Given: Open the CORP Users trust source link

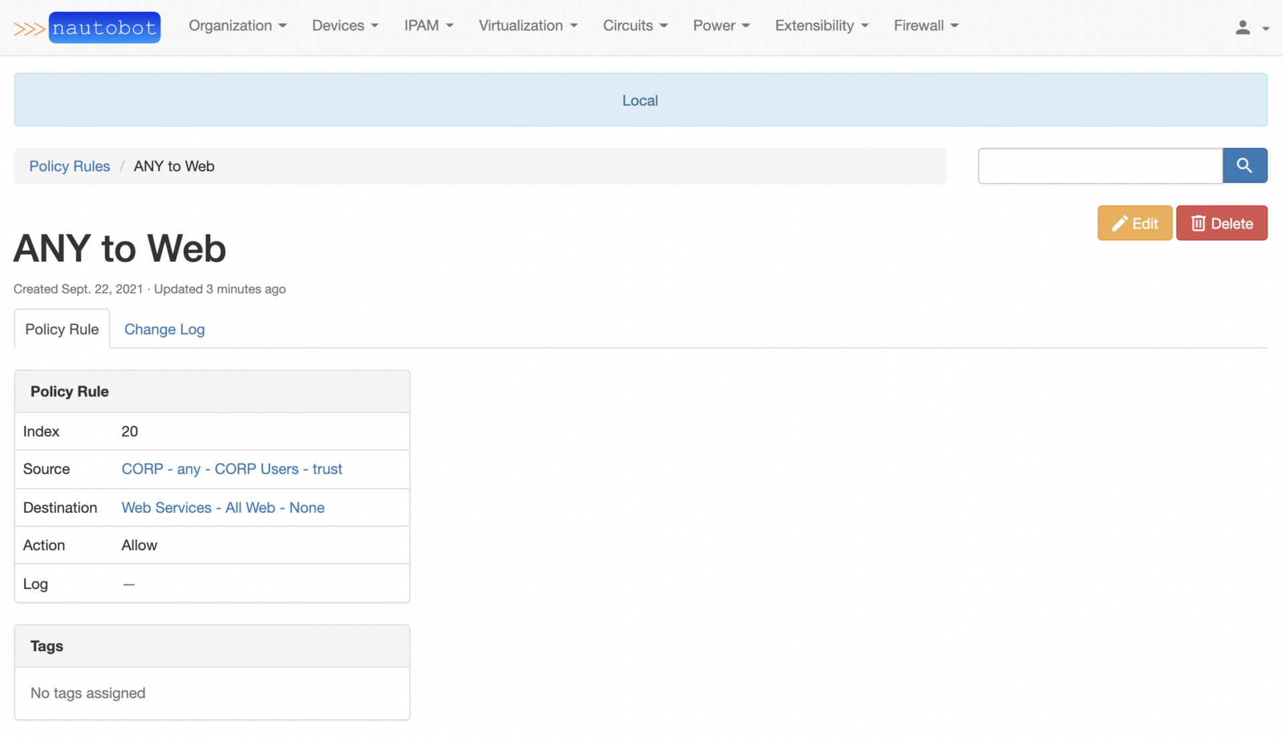Looking at the screenshot, I should (231, 469).
